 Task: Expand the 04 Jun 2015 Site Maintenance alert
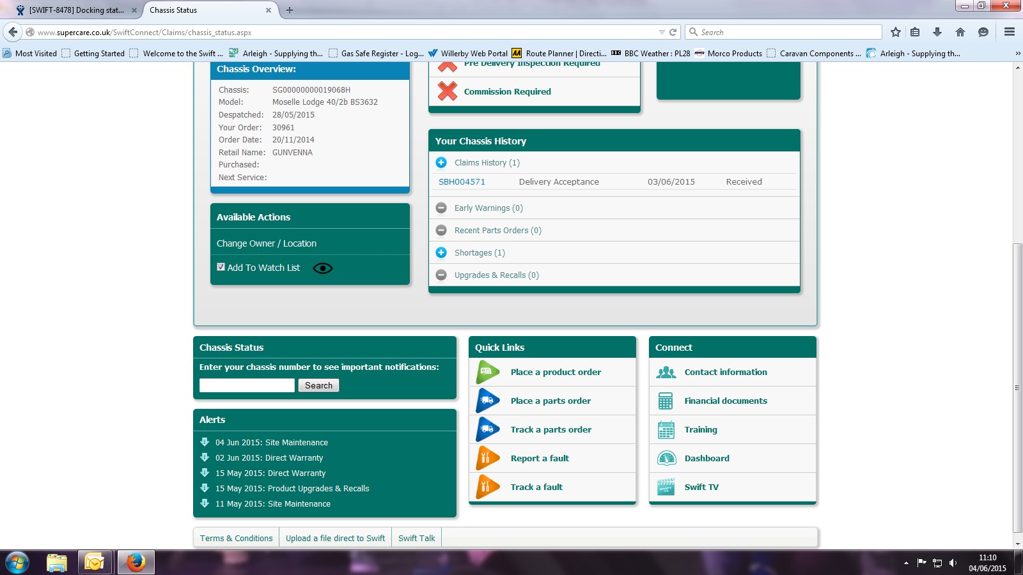[x=205, y=442]
